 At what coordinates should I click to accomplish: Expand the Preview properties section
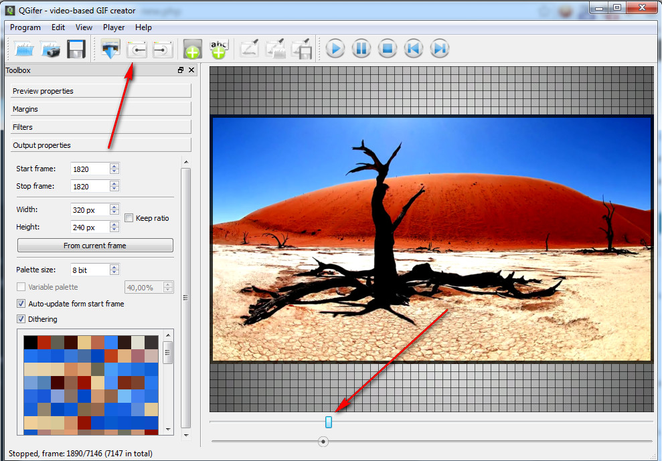100,91
